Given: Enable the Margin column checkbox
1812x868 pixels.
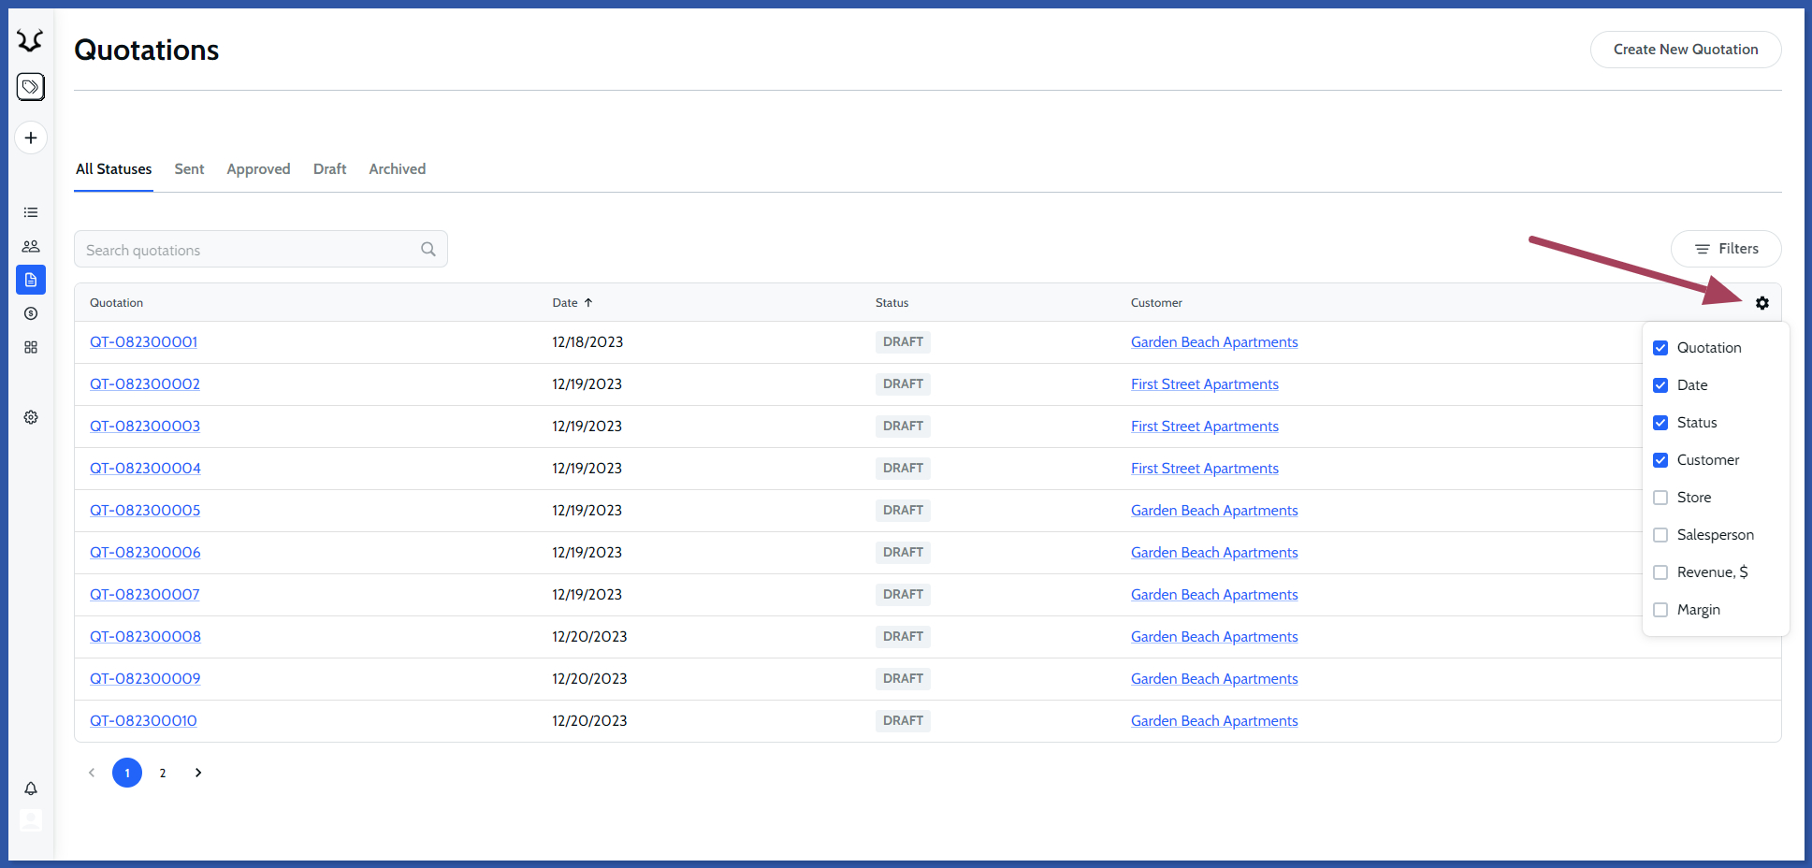Looking at the screenshot, I should tap(1660, 610).
